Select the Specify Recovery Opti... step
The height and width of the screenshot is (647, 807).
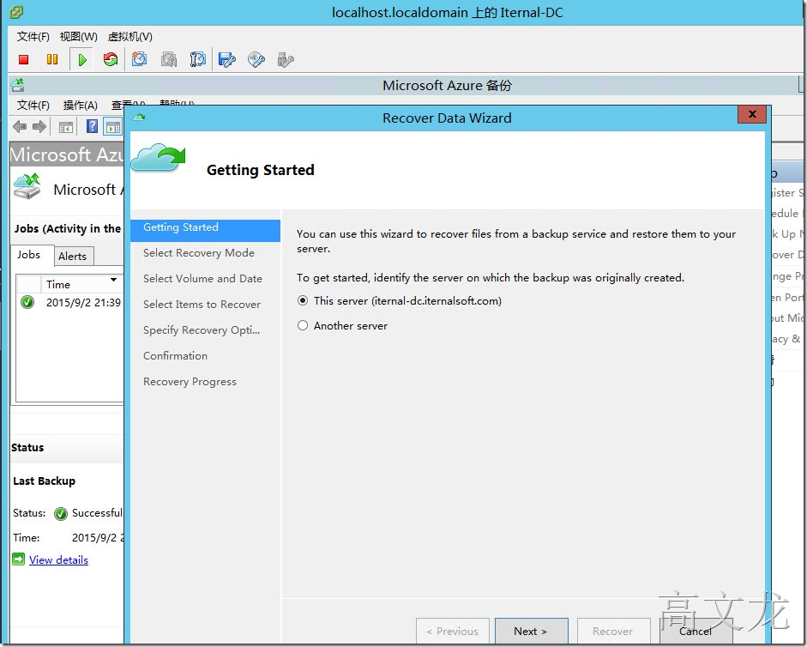click(x=202, y=330)
